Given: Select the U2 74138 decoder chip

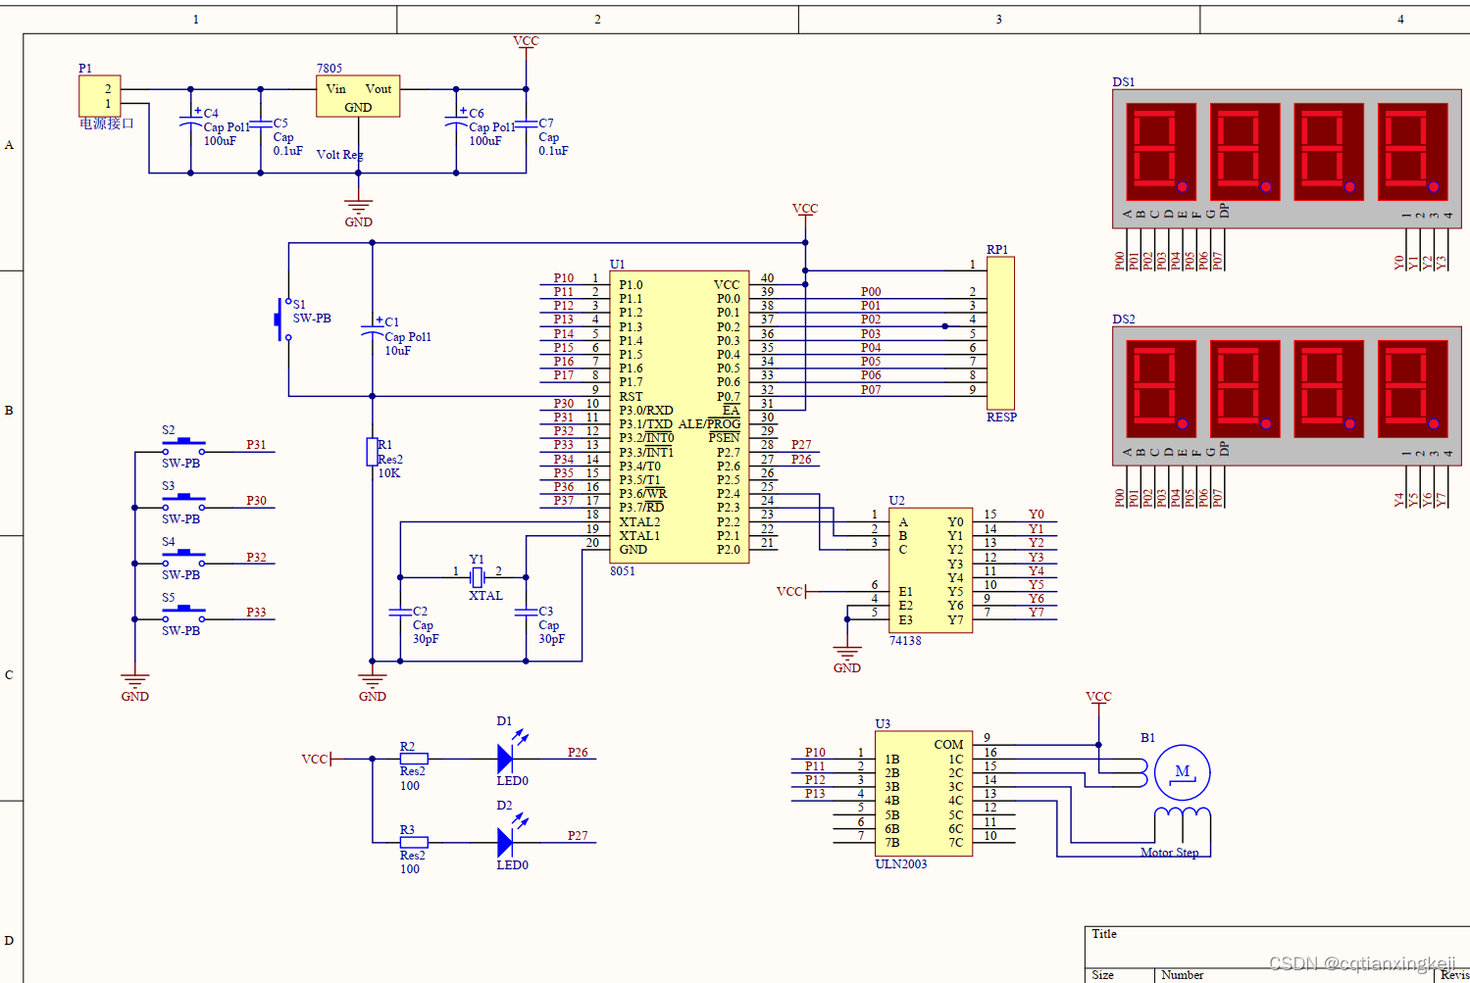Looking at the screenshot, I should [931, 570].
